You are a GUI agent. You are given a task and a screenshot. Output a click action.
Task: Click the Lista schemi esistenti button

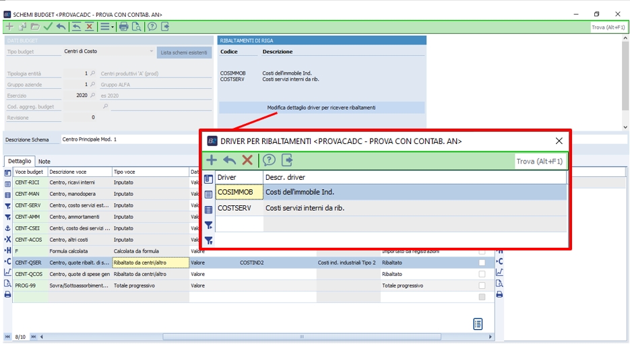(x=184, y=53)
